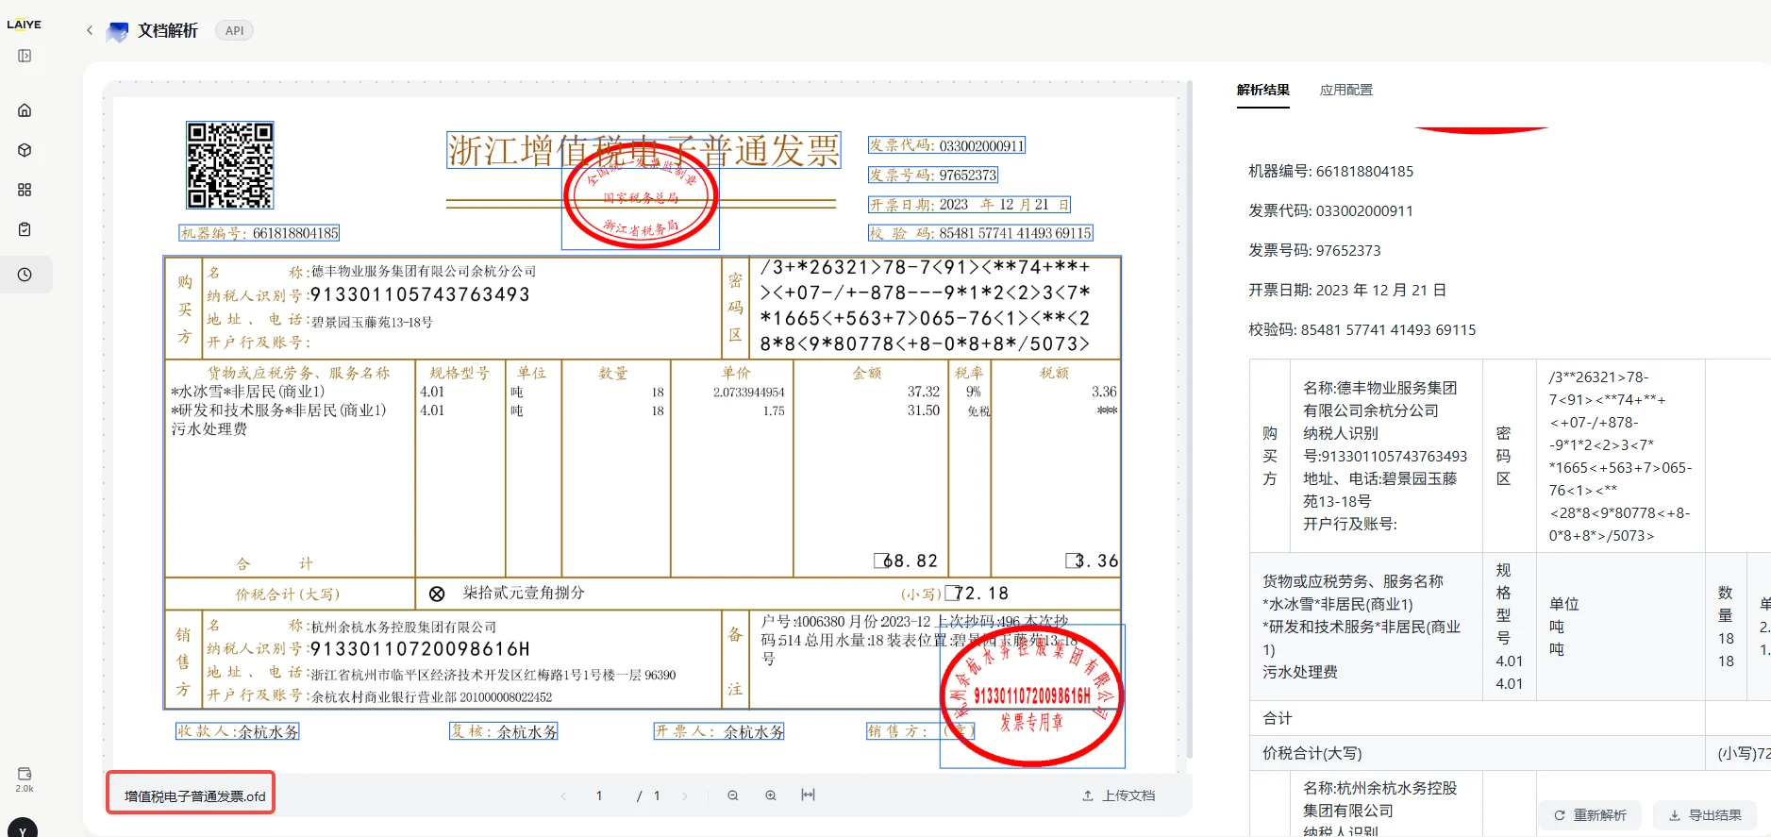
Task: Click 导出结果 button
Action: (x=1705, y=815)
